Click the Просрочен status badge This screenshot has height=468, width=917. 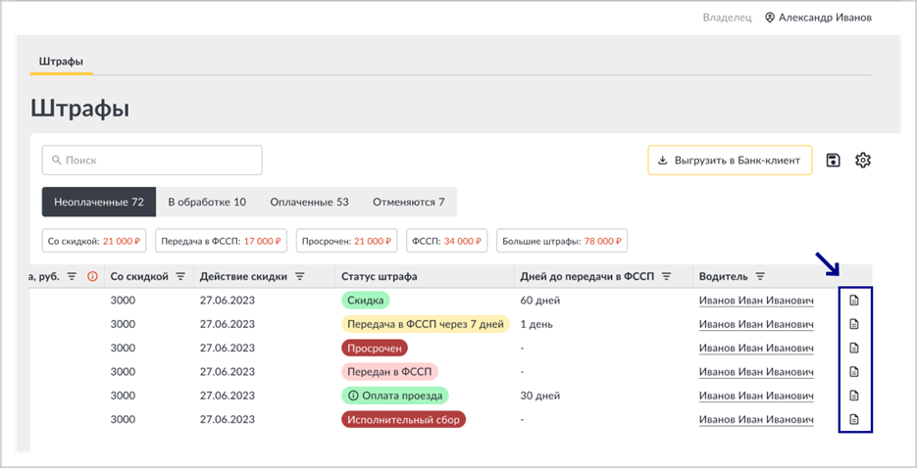click(375, 348)
